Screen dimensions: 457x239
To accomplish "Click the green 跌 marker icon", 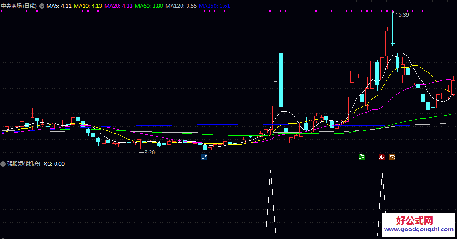I will click(x=362, y=157).
